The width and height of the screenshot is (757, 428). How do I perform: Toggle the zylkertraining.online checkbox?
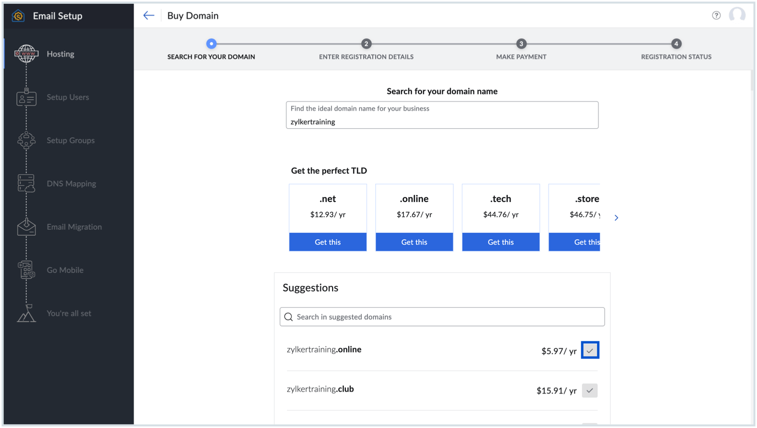point(590,350)
